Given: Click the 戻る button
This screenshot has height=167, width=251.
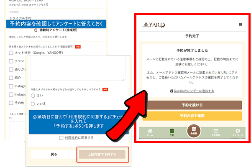Looking at the screenshot, I should (54, 154).
